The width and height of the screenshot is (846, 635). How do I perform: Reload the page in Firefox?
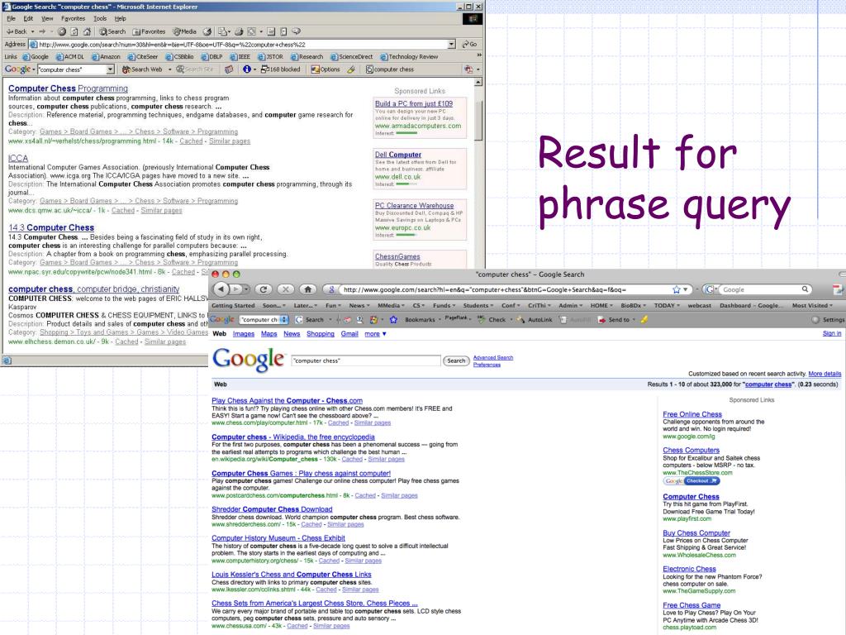[x=264, y=289]
